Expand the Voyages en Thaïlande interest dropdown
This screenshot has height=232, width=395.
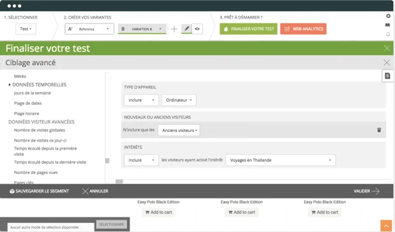280,160
